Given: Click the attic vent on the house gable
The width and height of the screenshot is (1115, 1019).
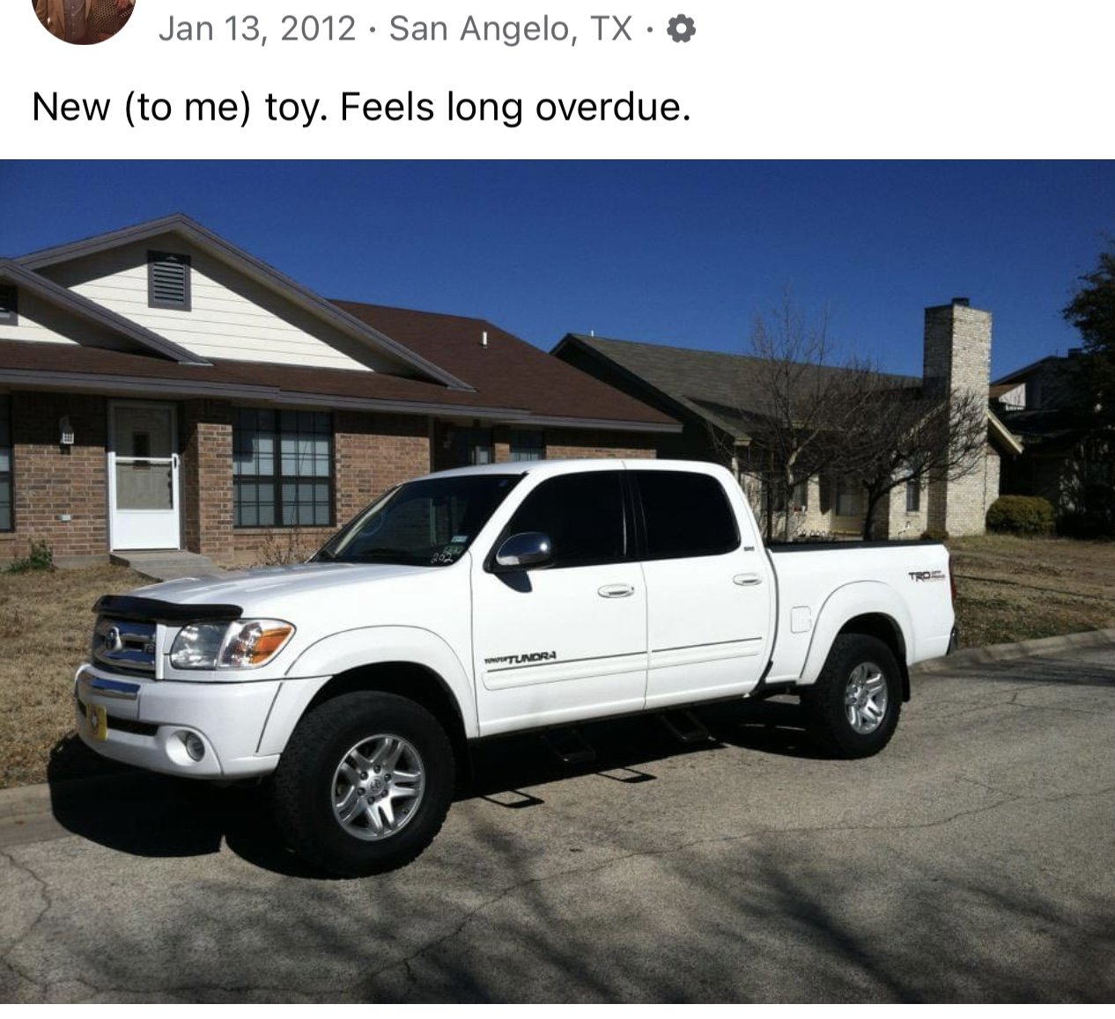Looking at the screenshot, I should point(169,280).
